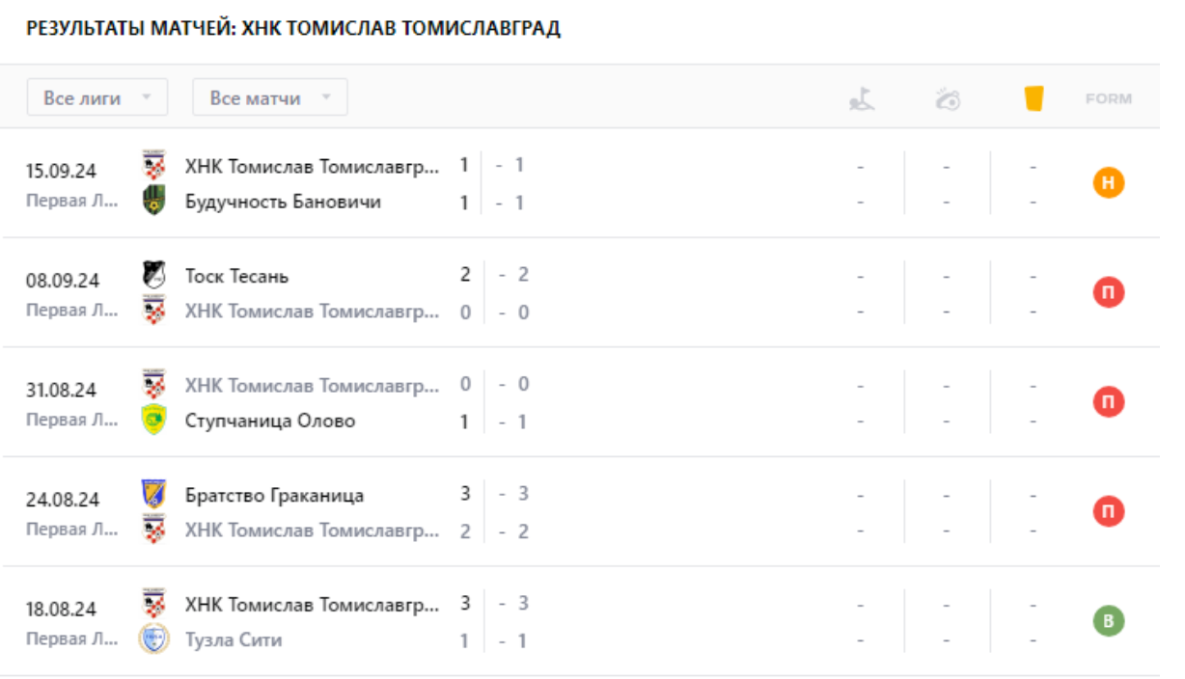
Task: Select the Тузла Сити club logo
Action: coord(152,638)
